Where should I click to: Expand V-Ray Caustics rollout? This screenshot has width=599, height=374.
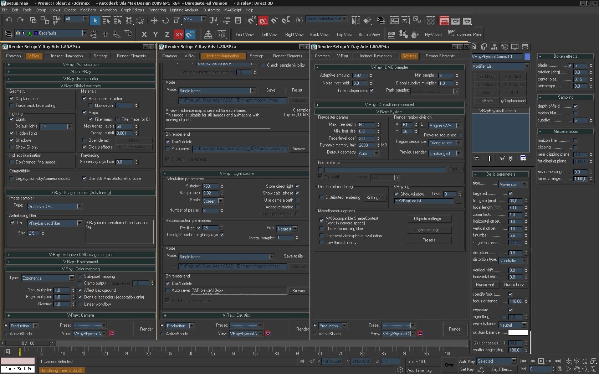[x=236, y=315]
